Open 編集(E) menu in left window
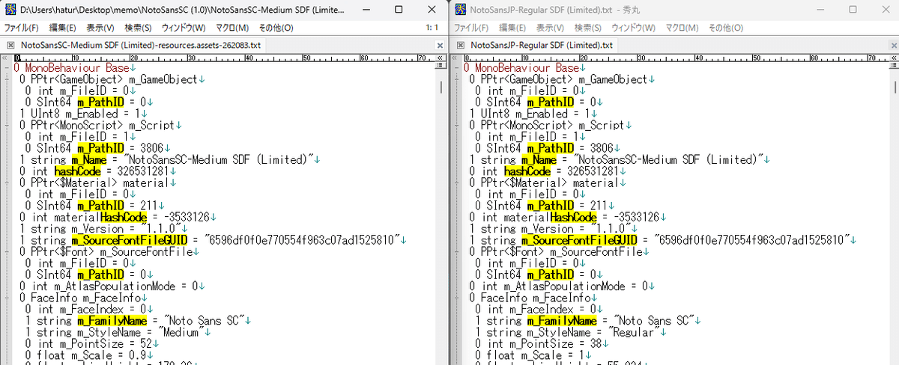899x365 pixels. [62, 28]
